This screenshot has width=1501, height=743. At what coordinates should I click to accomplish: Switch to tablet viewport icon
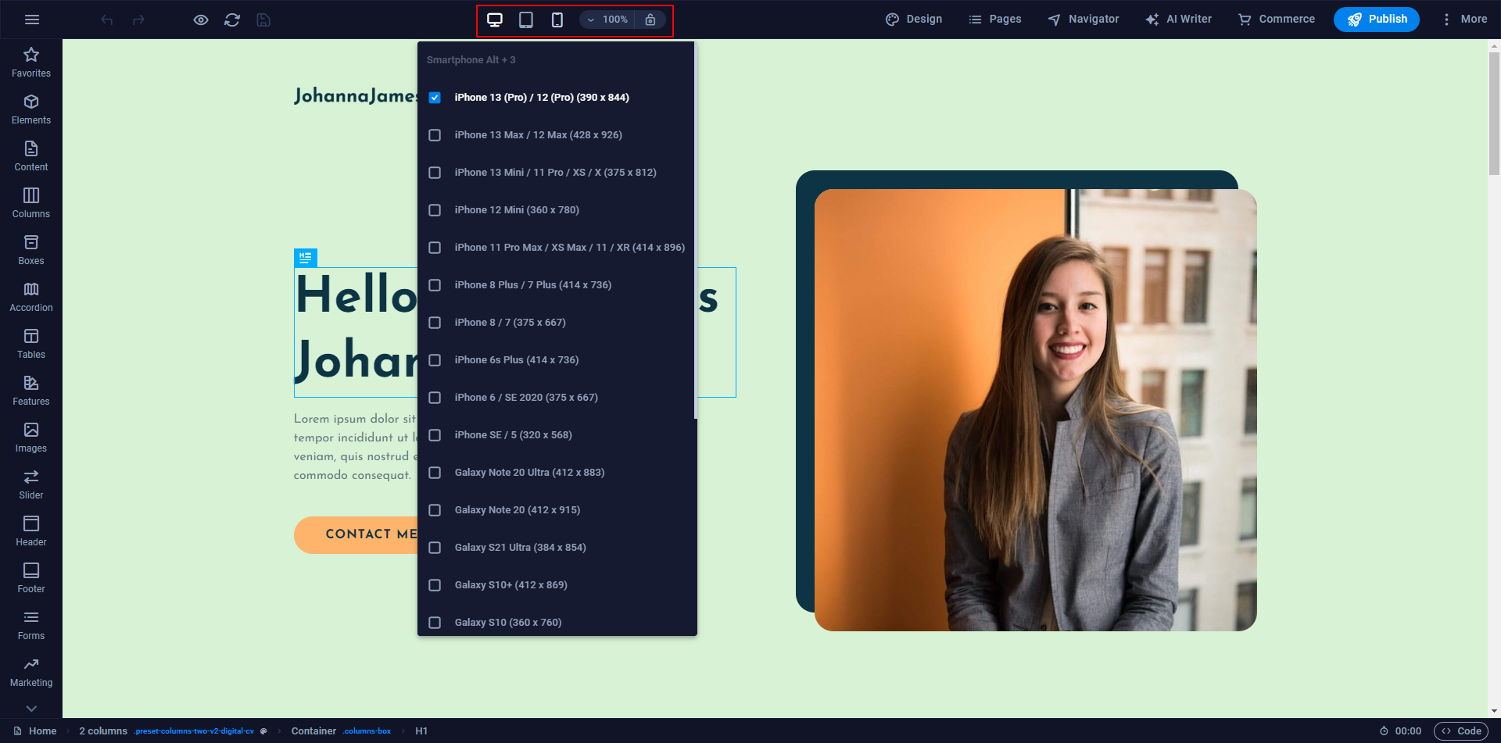[526, 20]
